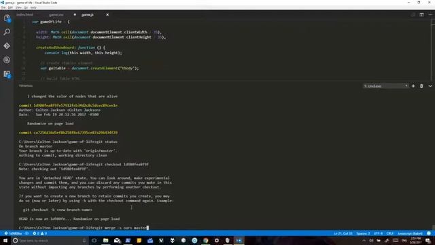Image resolution: width=435 pixels, height=245 pixels.
Task: Click the createAndShowBoard function line in editor
Action: [x=71, y=48]
